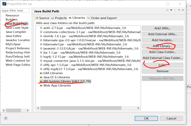Click the EAR Libraries library icon
The image size is (191, 126).
41,73
